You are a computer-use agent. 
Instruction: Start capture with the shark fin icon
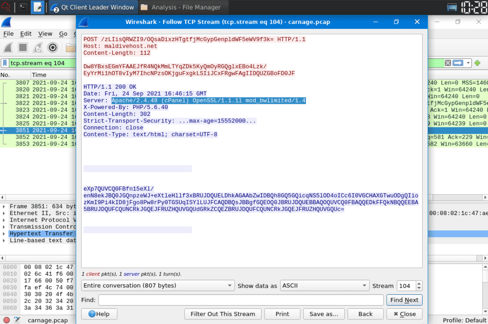(x=9, y=47)
